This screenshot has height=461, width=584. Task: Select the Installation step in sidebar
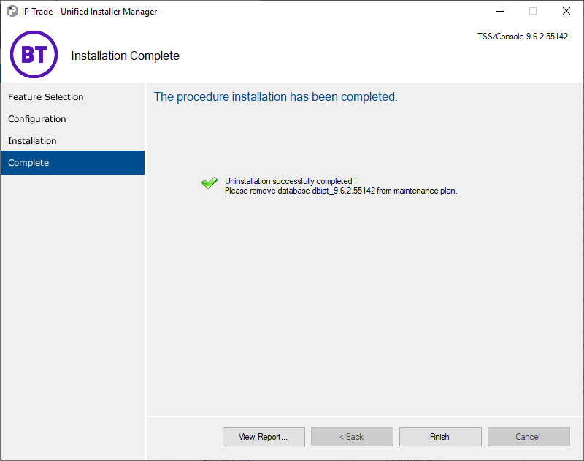(72, 141)
